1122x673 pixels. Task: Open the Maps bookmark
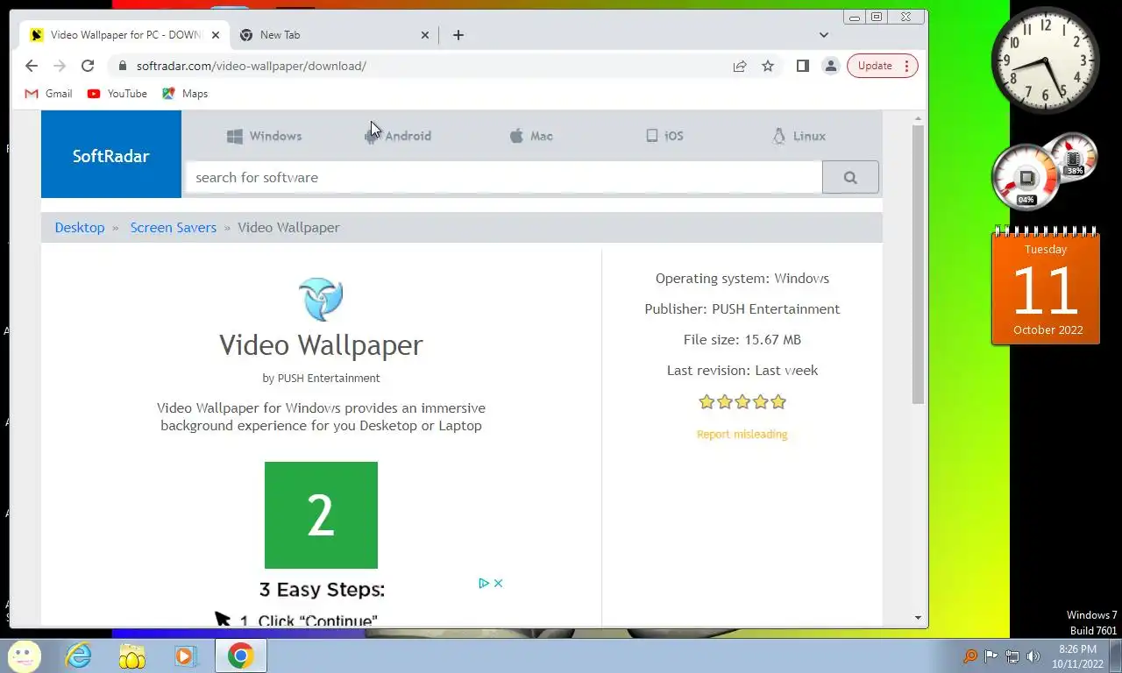(x=185, y=94)
